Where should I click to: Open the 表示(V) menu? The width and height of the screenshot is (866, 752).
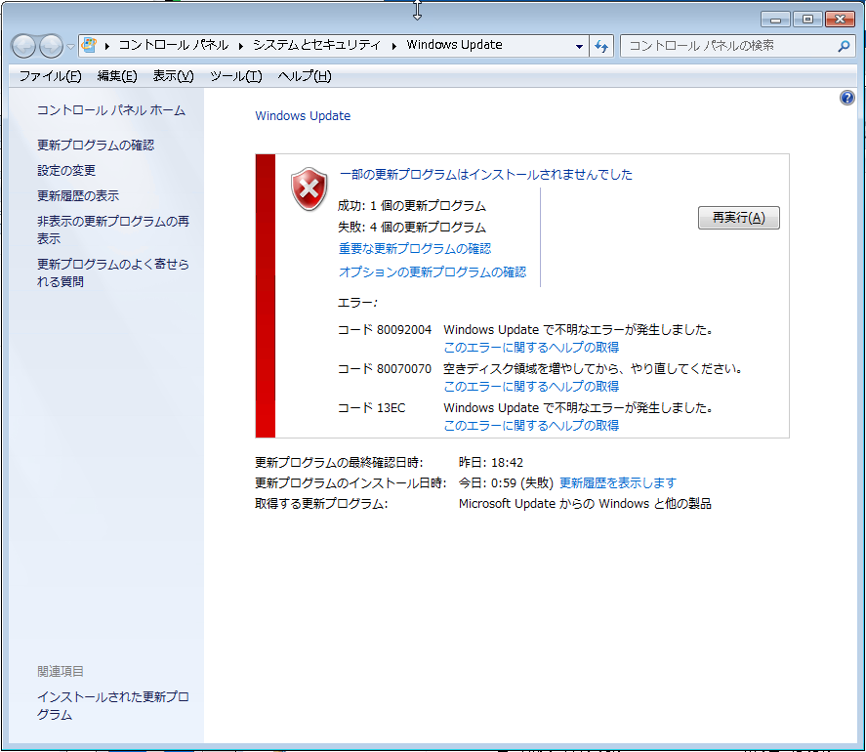(x=173, y=76)
